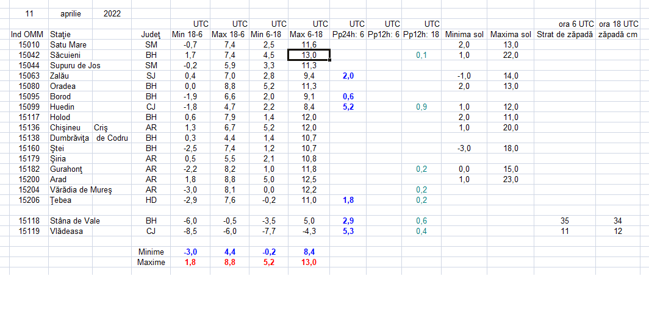Select the Ştei station name

(57, 148)
